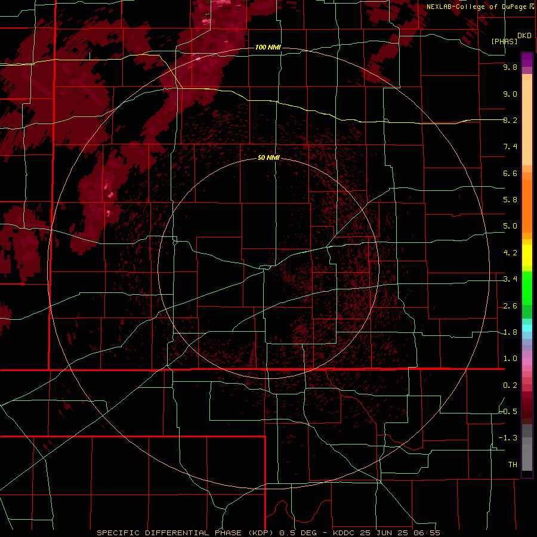This screenshot has width=537, height=537.
Task: Click the 5.8 legend value
Action: 510,200
